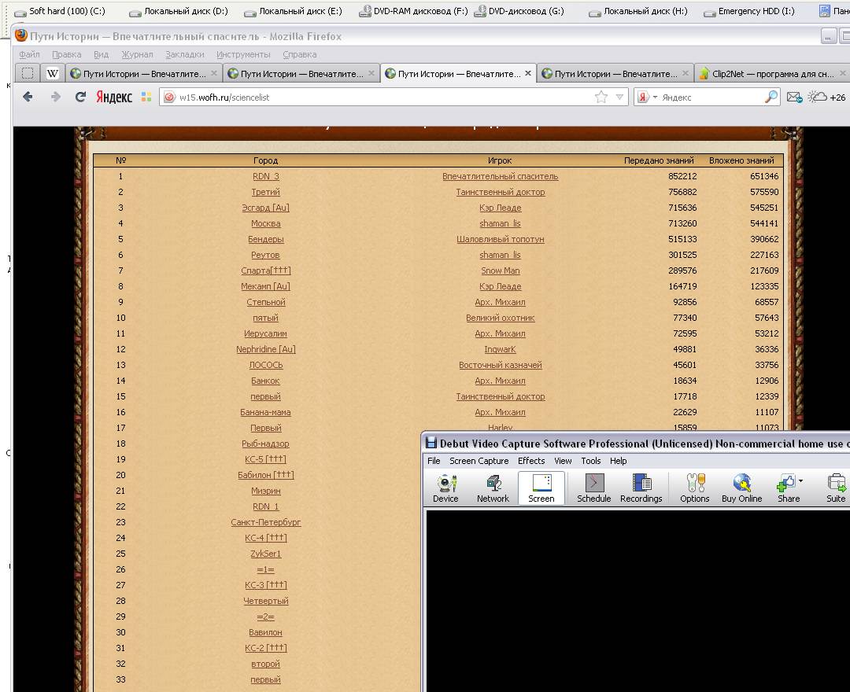The height and width of the screenshot is (692, 850).
Task: Click the colored squares icon beside Yandex logo
Action: click(x=146, y=97)
